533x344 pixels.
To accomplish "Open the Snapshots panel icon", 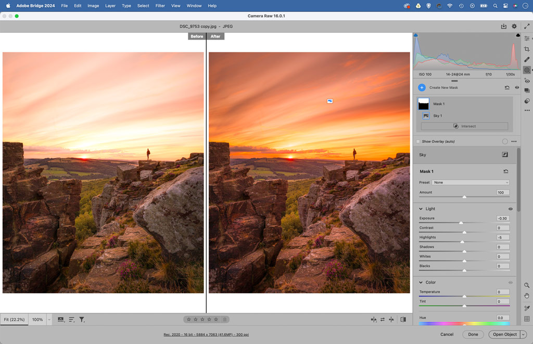I will point(527,90).
